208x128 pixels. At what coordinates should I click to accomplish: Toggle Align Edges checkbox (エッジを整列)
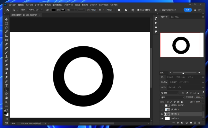coord(138,10)
